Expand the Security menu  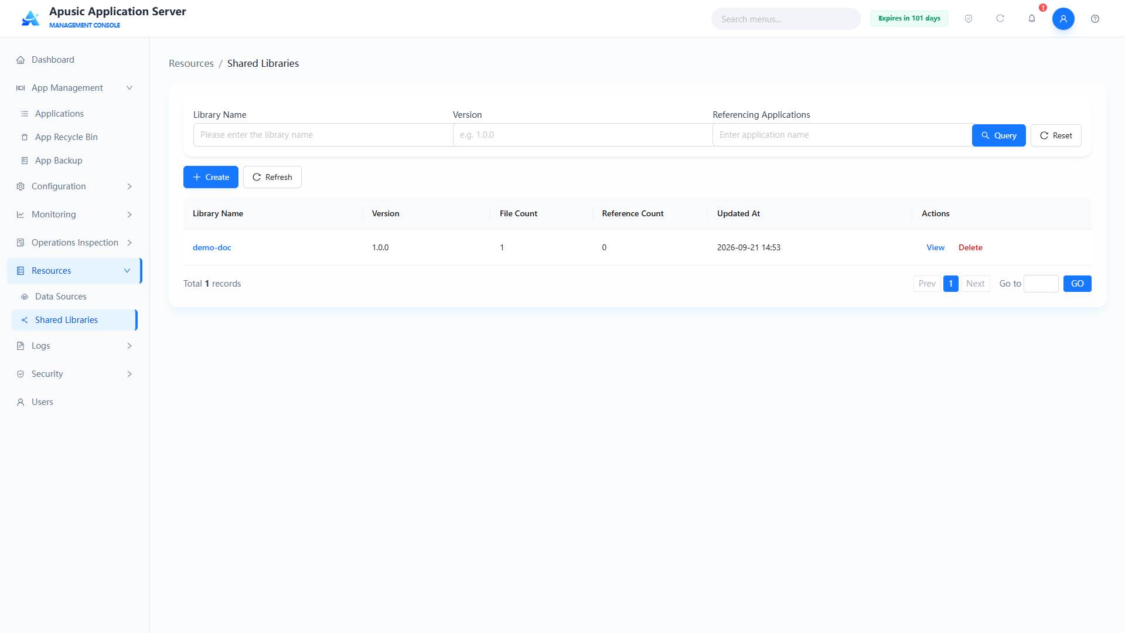tap(75, 374)
